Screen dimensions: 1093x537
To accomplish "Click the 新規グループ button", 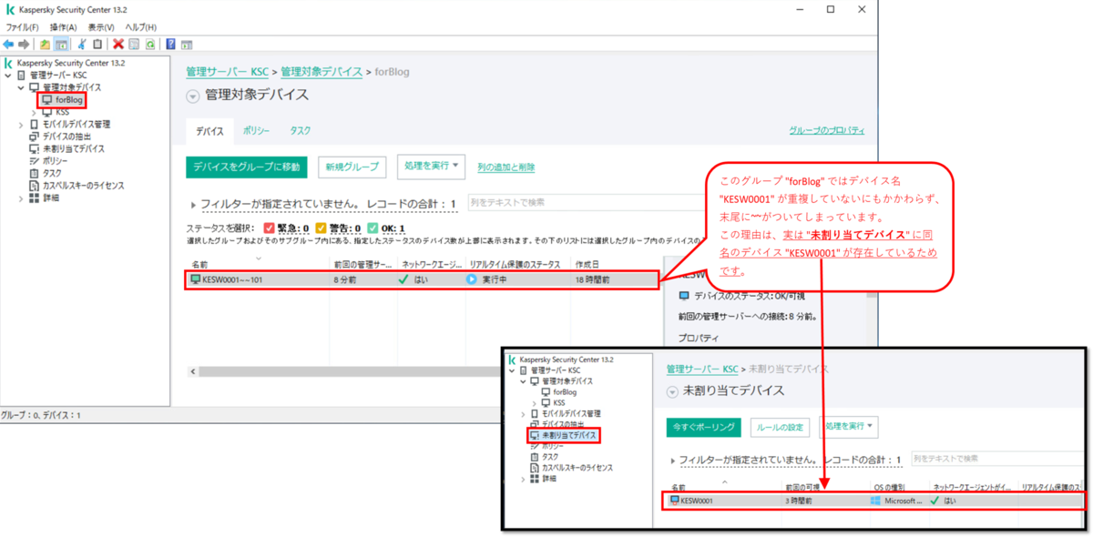I will tap(352, 167).
